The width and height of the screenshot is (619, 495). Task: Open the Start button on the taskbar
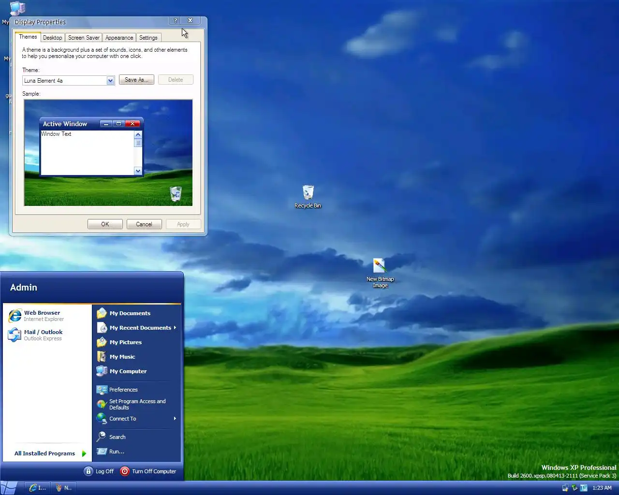[x=9, y=488]
